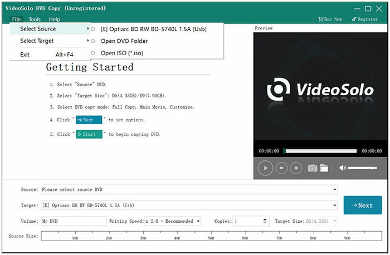Click the Volume name input field

pos(73,221)
